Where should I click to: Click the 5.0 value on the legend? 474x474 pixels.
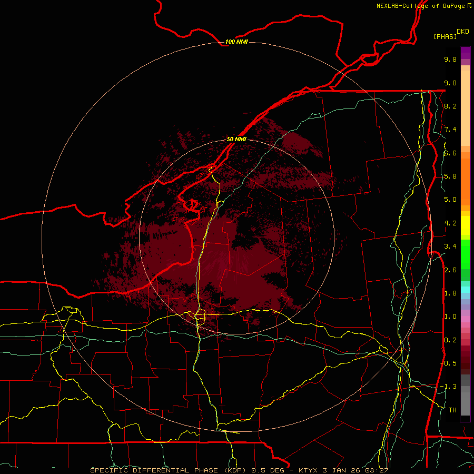point(450,200)
